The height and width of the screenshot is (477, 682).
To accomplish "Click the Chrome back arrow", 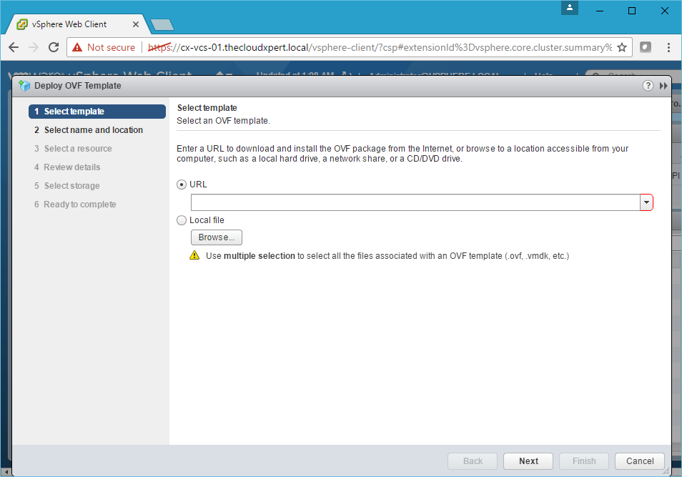I will [14, 47].
